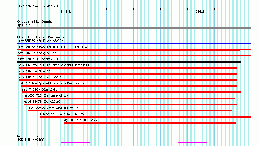The width and height of the screenshot is (259, 146).
Task: Open nsv6318614 (Sedlazeck2020) variant label
Action: 63,114
